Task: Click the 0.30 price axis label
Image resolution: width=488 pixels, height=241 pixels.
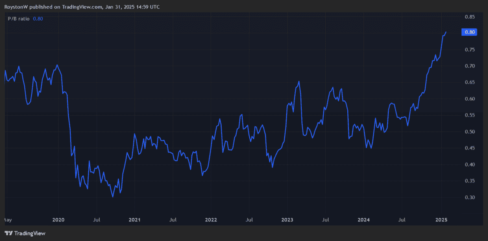Action: (470, 197)
